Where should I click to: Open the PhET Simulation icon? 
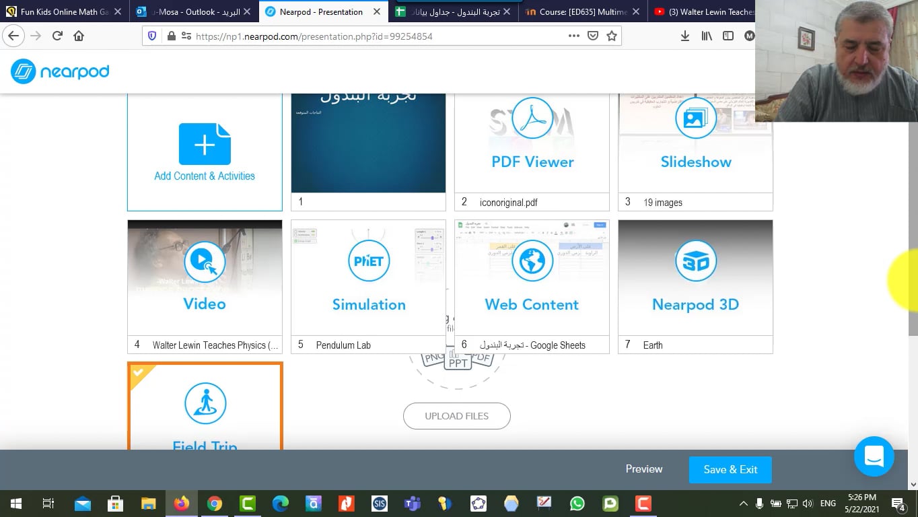click(369, 261)
